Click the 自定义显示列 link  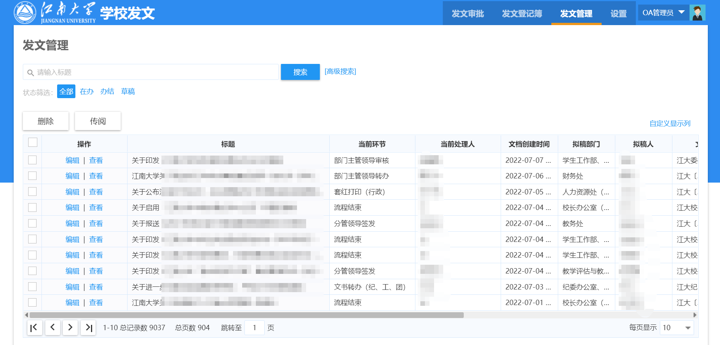[670, 123]
